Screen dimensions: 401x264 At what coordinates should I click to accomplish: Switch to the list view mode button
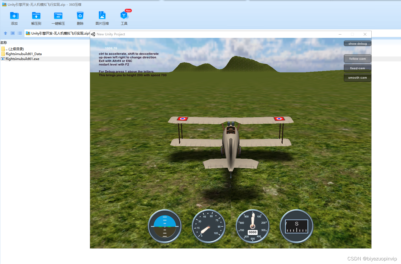[20, 33]
